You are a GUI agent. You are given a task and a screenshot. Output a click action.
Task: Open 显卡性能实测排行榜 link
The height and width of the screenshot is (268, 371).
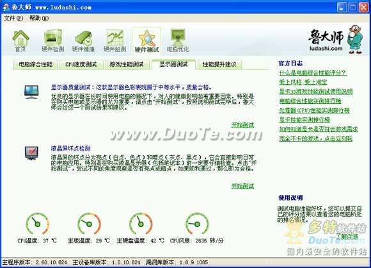tap(304, 120)
